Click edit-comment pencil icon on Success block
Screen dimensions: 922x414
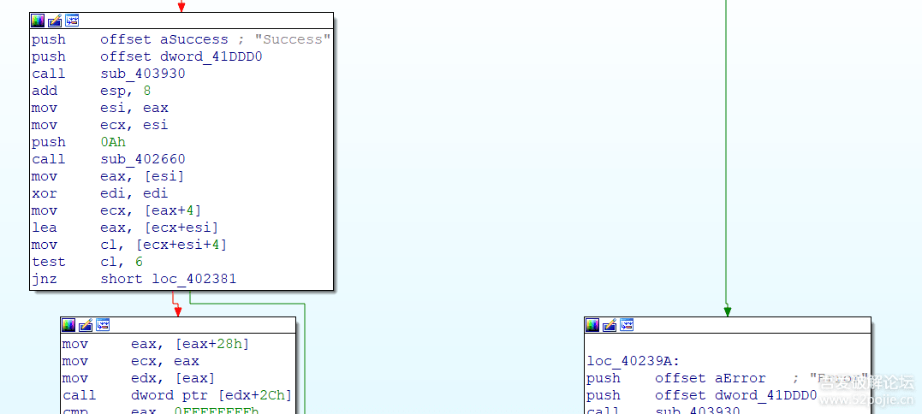click(x=55, y=21)
